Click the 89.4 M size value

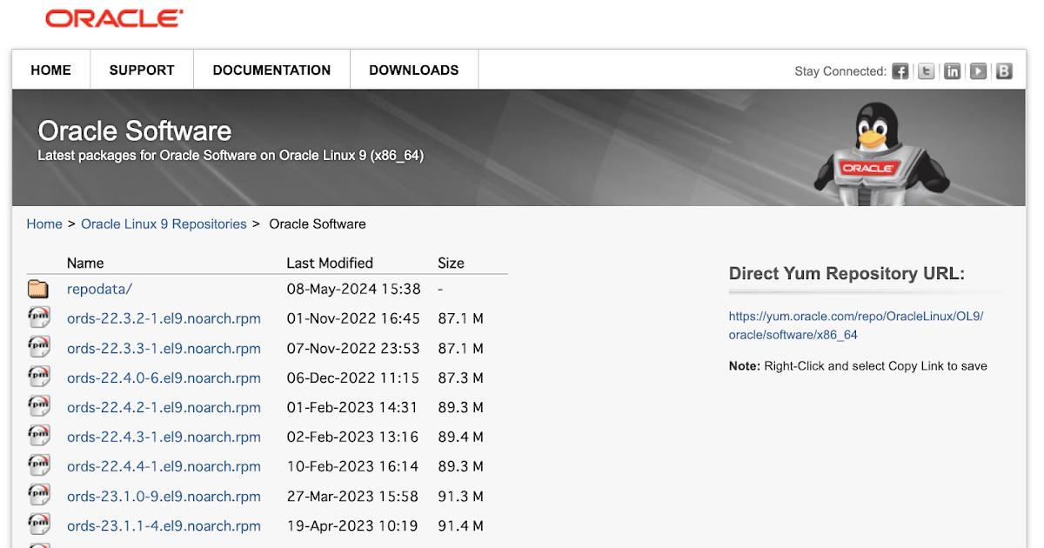(x=461, y=437)
